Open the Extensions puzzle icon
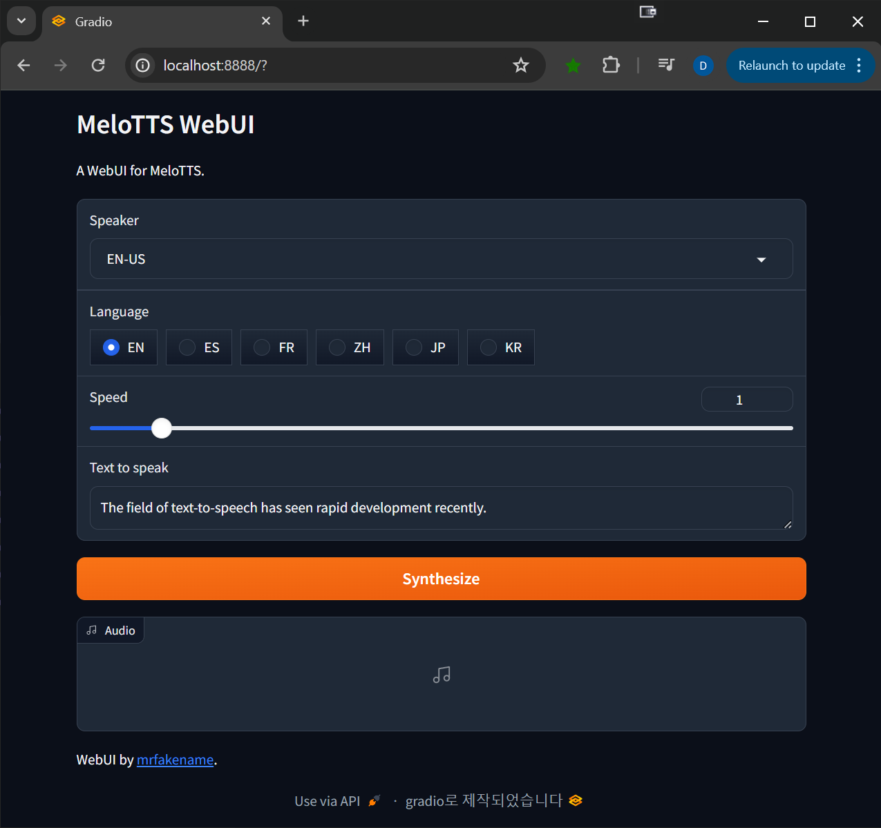This screenshot has width=881, height=828. tap(611, 65)
